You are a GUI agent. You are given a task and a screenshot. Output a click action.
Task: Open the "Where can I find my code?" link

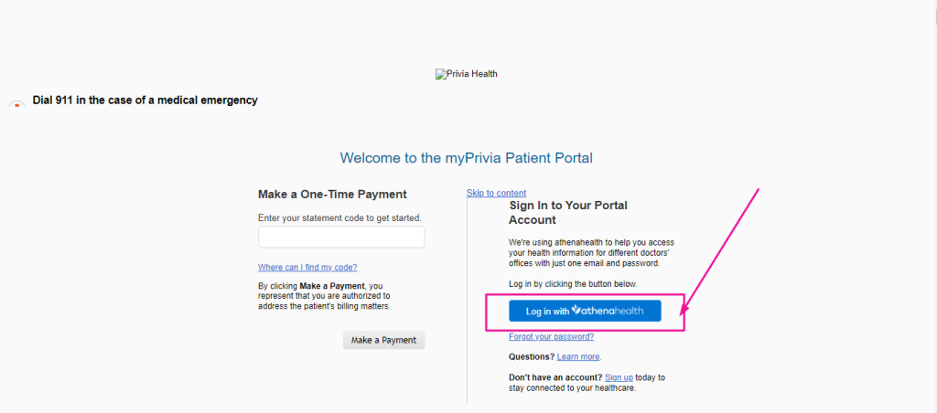tap(307, 268)
